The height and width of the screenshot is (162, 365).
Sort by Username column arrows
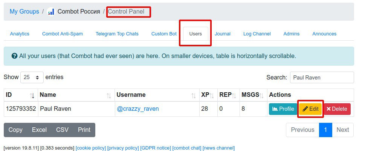coord(194,95)
